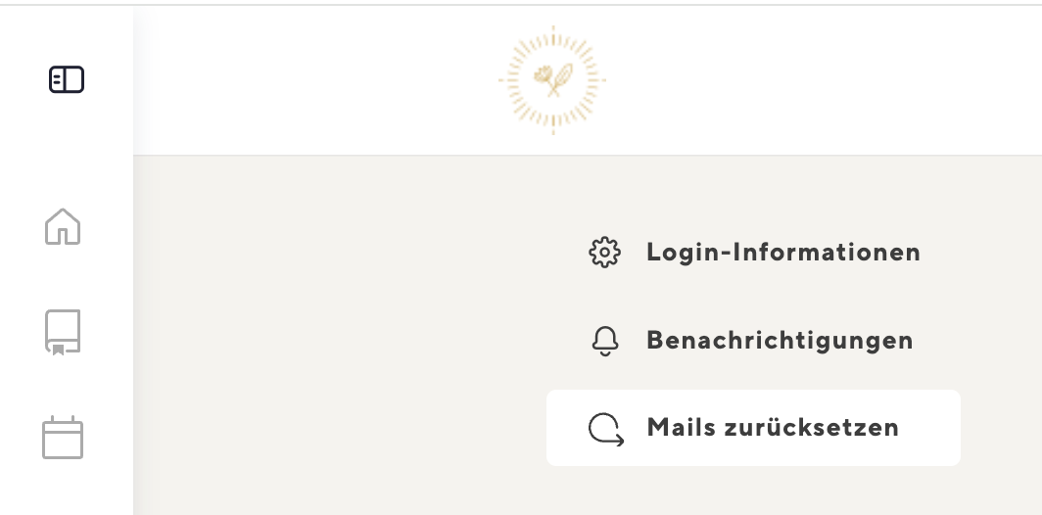
Task: Click the white header bar right of logo
Action: pos(824,79)
